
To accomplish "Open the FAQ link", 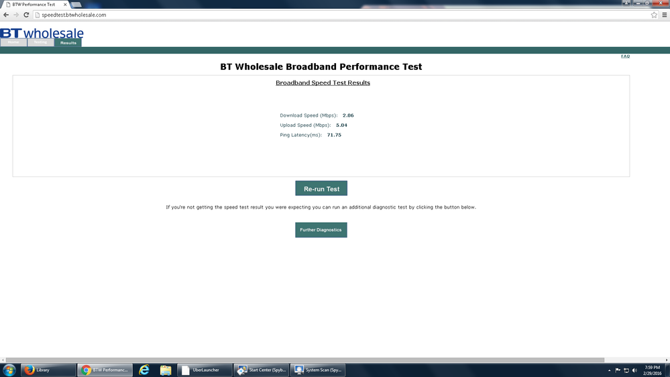I will coord(625,56).
